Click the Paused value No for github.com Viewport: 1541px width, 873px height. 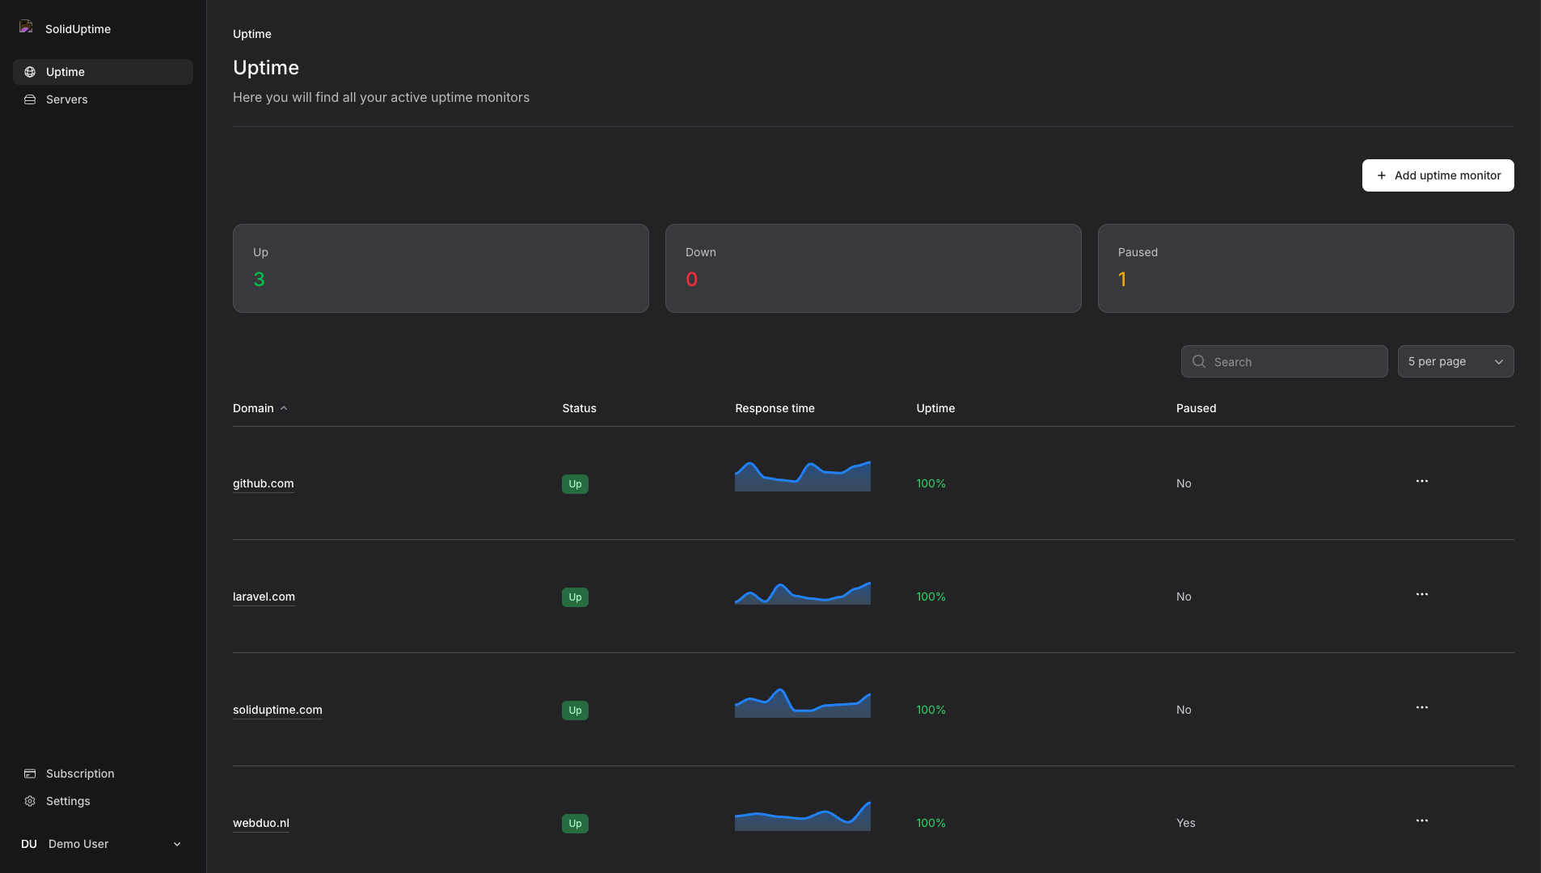1184,483
